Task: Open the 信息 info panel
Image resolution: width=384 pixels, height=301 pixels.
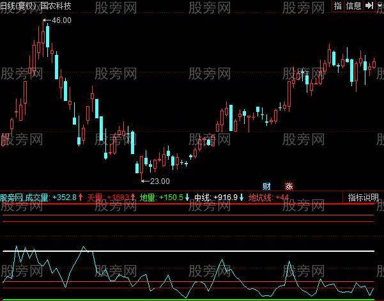Action: 354,6
